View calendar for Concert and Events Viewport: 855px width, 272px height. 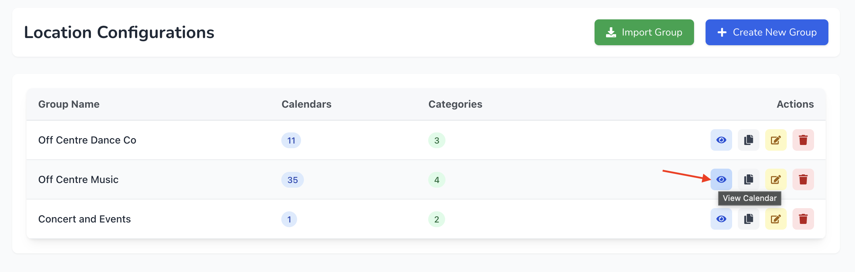(721, 219)
